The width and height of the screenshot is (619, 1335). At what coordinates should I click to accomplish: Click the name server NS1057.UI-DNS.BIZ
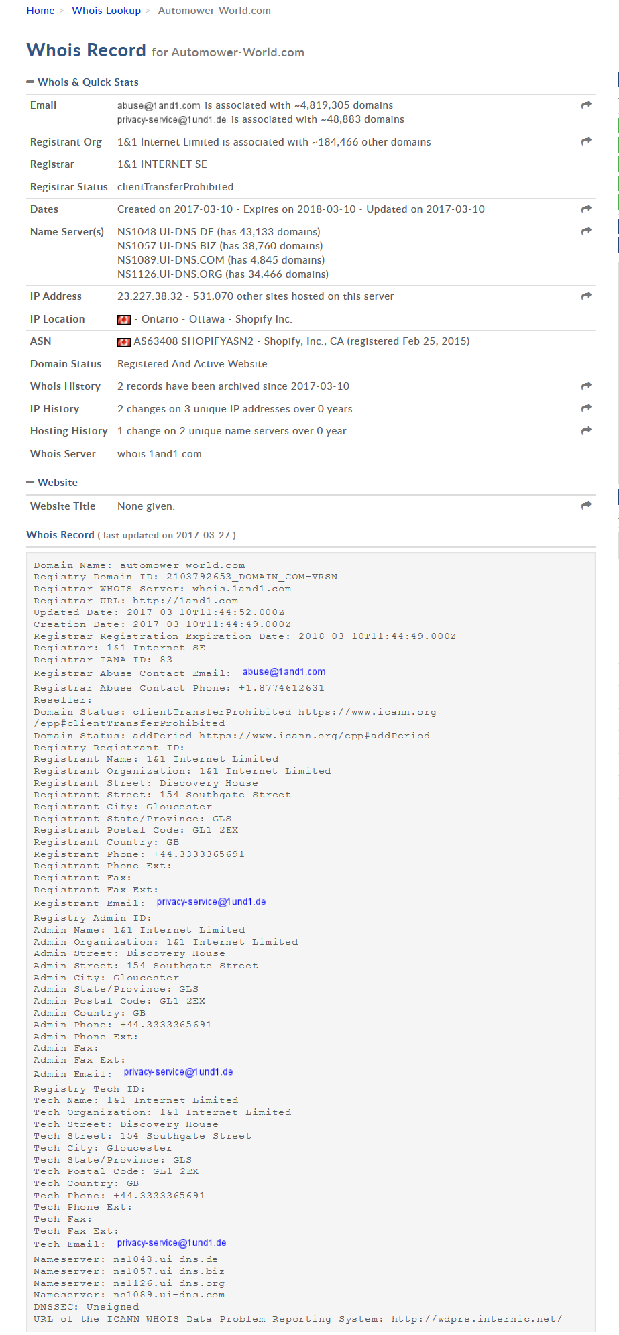[x=167, y=246]
